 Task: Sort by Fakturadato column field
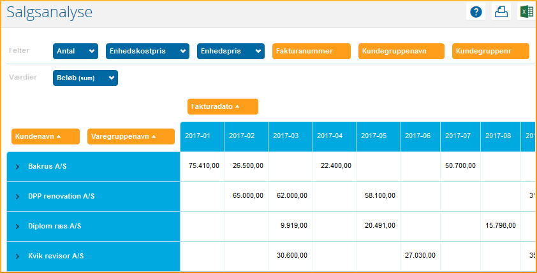coord(223,106)
